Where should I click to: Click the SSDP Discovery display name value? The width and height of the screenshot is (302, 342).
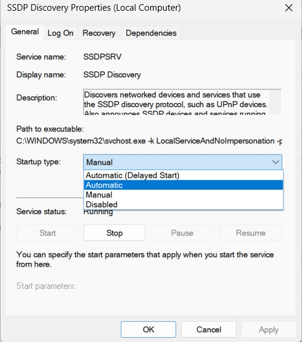[x=112, y=74]
